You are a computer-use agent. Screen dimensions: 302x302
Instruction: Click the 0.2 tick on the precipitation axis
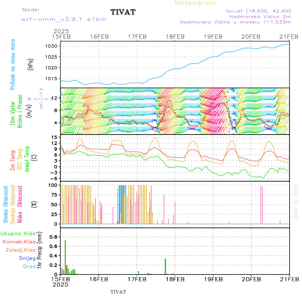(54, 265)
